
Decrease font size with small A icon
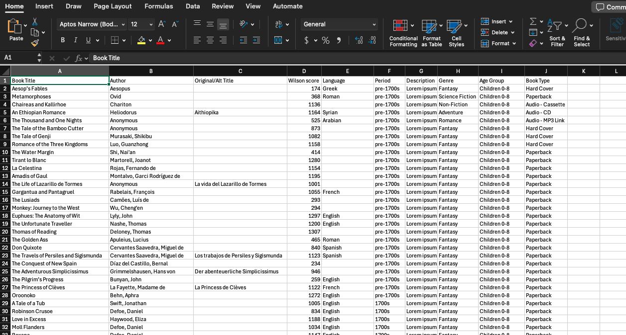click(175, 24)
